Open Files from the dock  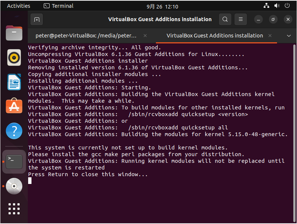(14, 33)
